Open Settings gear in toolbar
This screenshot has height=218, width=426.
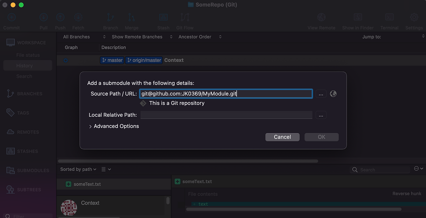click(414, 17)
